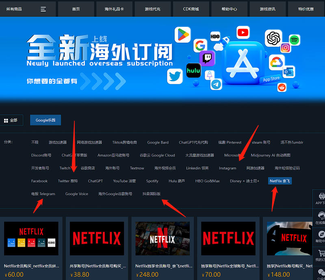Select the Twitter 推特 category
This screenshot has width=325, height=280.
point(68,181)
